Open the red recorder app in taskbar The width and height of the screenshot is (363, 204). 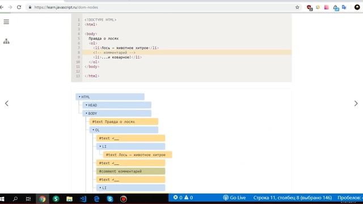(x=124, y=199)
